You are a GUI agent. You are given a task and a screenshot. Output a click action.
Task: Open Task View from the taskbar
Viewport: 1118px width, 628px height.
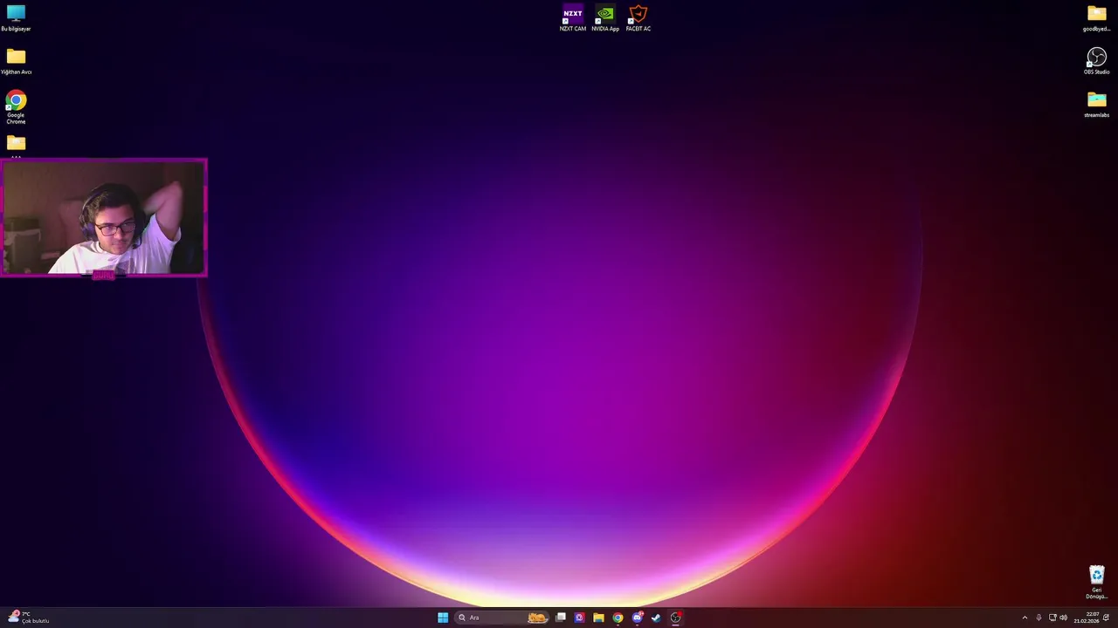point(561,618)
